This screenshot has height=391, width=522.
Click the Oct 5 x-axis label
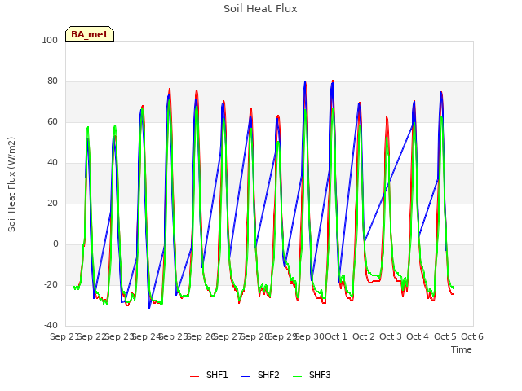[445, 336]
